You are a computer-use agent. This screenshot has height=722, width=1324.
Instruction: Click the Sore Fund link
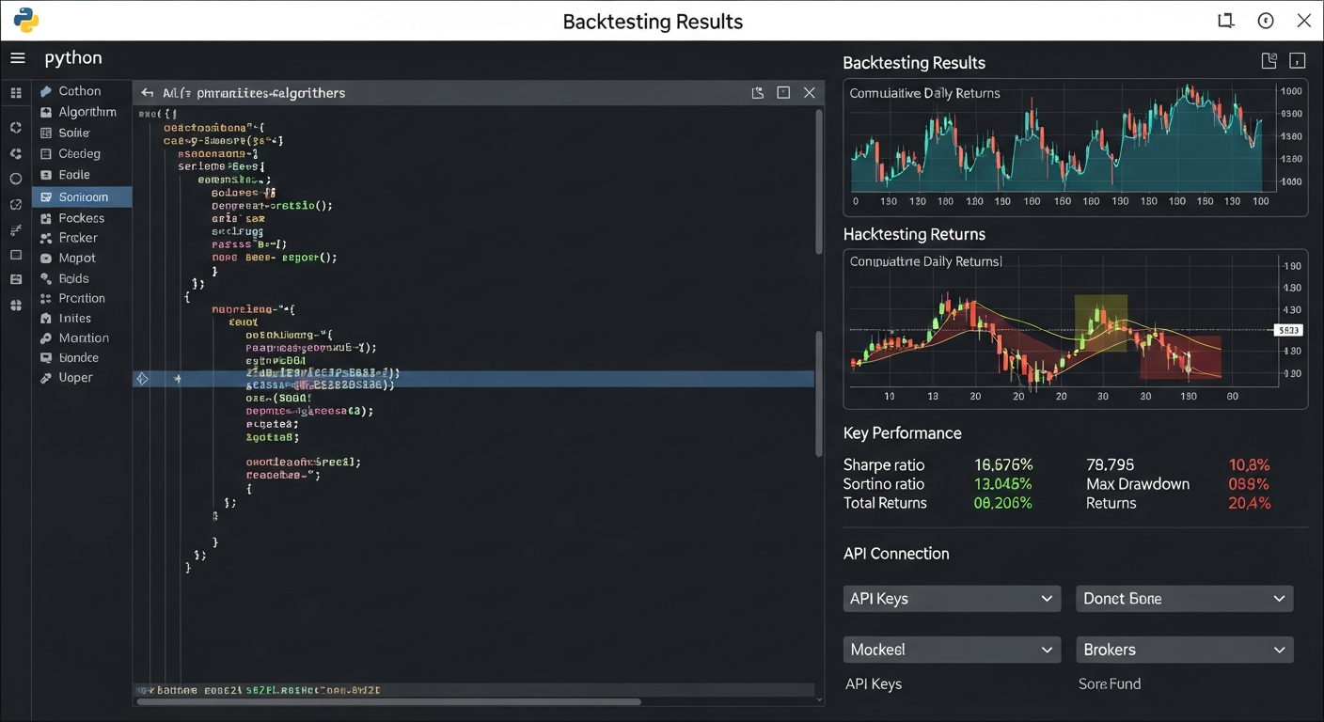coord(1110,683)
